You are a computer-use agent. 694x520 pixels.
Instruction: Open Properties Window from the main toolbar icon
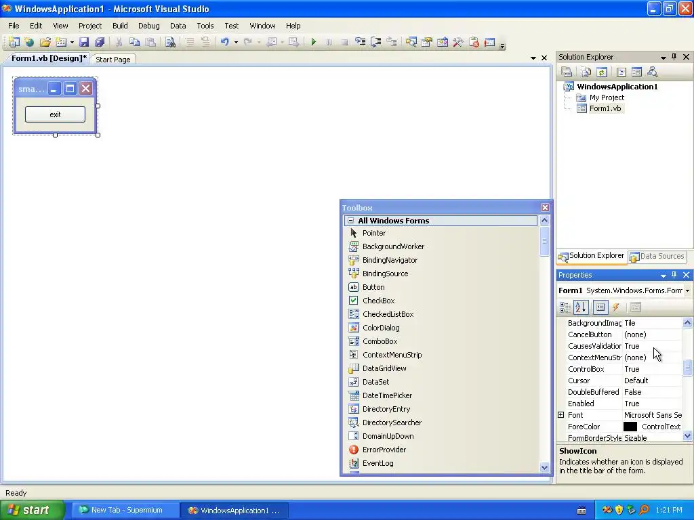pyautogui.click(x=427, y=42)
